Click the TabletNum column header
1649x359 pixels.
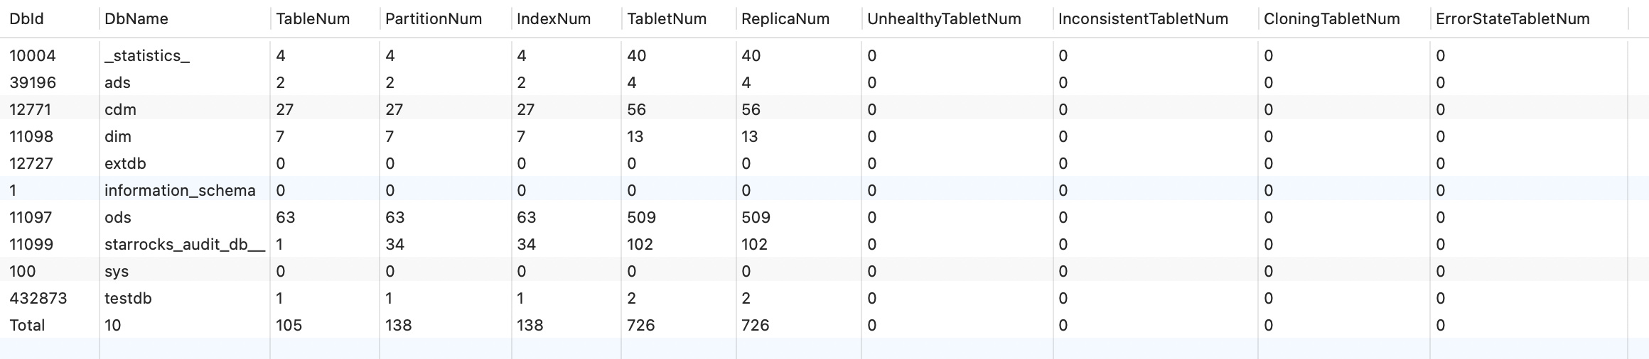click(x=667, y=19)
